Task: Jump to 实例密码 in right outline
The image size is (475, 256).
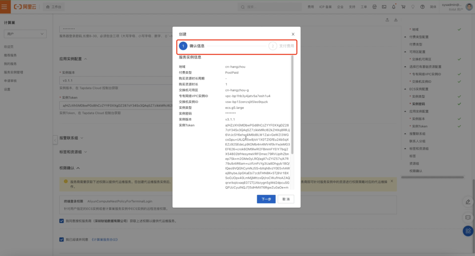Action: [x=419, y=104]
